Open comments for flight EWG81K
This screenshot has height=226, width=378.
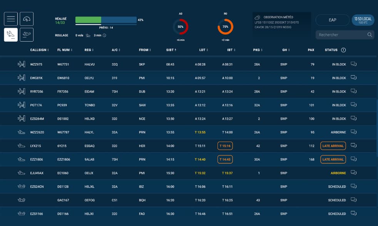click(x=353, y=78)
